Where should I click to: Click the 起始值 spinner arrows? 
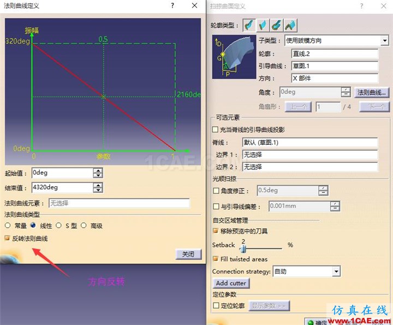point(98,173)
